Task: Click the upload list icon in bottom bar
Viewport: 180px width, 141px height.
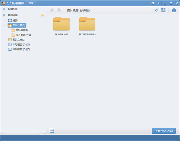Action: (52, 131)
